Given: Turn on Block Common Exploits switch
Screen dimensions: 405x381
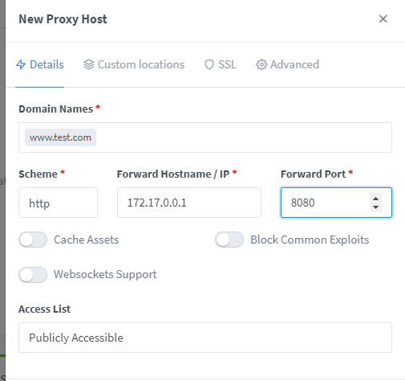Looking at the screenshot, I should 229,240.
